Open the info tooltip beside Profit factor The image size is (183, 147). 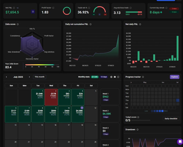coord(53,8)
